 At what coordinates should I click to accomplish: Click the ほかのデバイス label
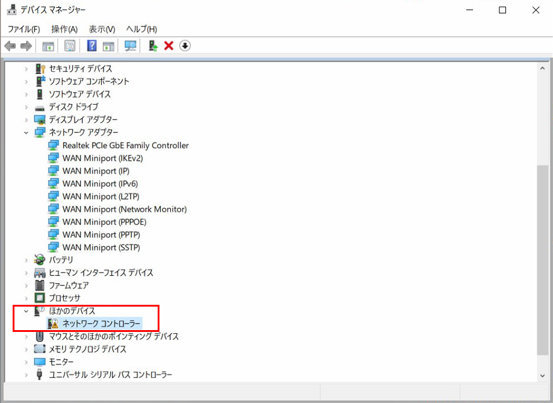point(72,311)
